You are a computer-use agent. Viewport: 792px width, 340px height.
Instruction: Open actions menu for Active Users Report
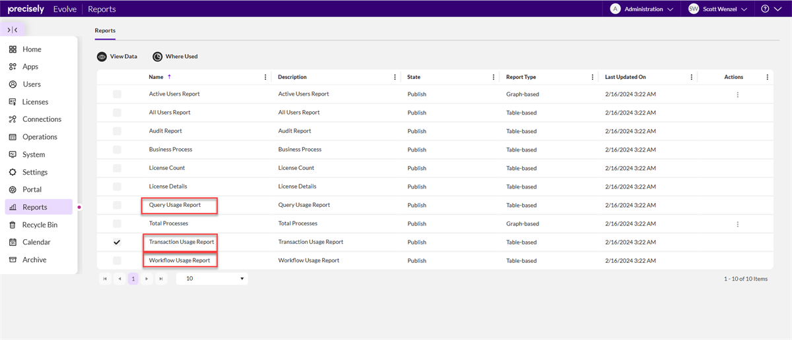pyautogui.click(x=737, y=94)
